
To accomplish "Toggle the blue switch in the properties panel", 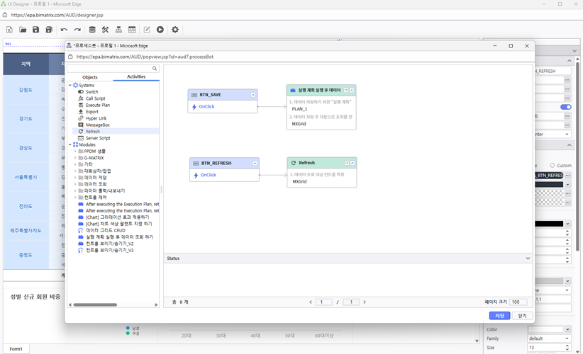I will pyautogui.click(x=565, y=107).
